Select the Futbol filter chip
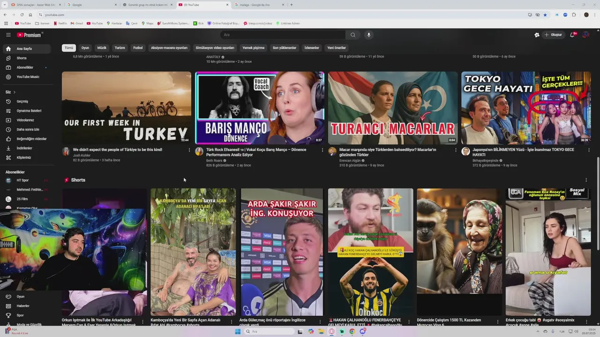The width and height of the screenshot is (600, 337). tap(138, 48)
